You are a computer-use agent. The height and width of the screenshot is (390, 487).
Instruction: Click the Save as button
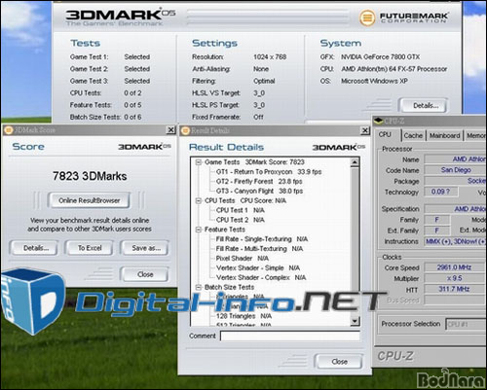click(145, 248)
